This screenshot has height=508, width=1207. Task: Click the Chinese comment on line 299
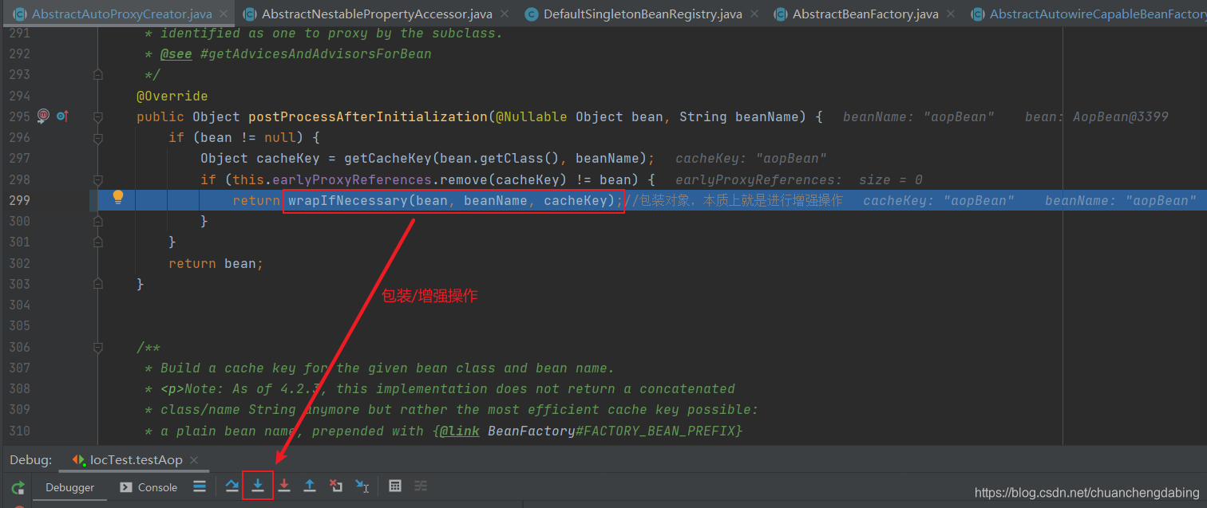(x=734, y=200)
